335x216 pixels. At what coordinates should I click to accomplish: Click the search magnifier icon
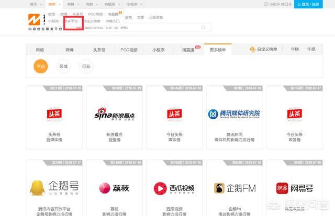coord(204,27)
